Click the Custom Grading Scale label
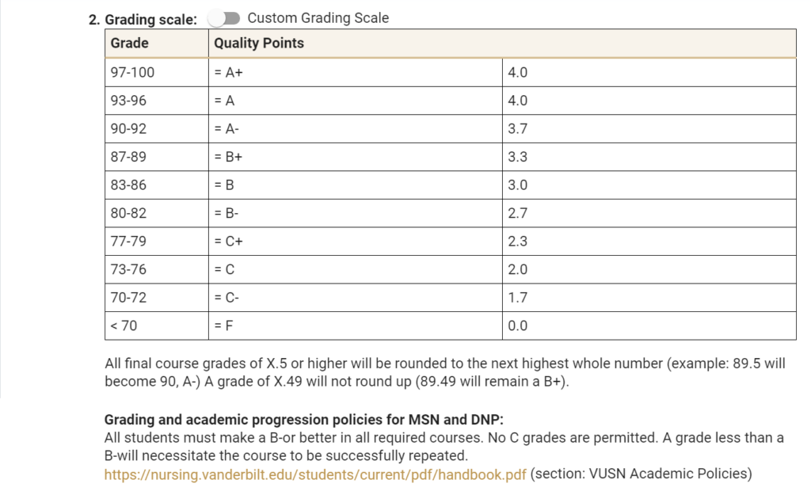811x491 pixels. point(318,18)
